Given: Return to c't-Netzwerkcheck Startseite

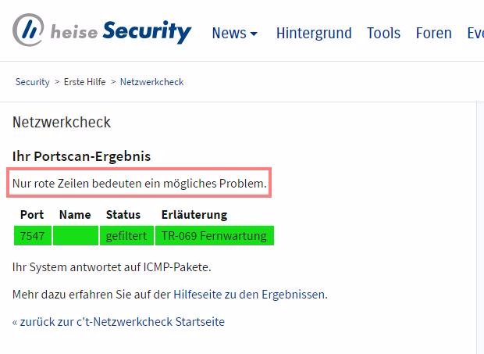Looking at the screenshot, I should (119, 321).
